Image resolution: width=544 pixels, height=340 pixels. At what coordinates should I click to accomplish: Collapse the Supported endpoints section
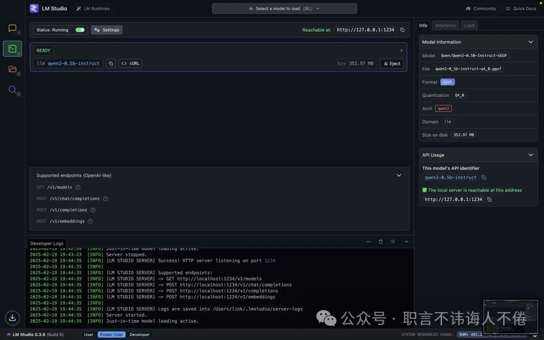pos(399,175)
